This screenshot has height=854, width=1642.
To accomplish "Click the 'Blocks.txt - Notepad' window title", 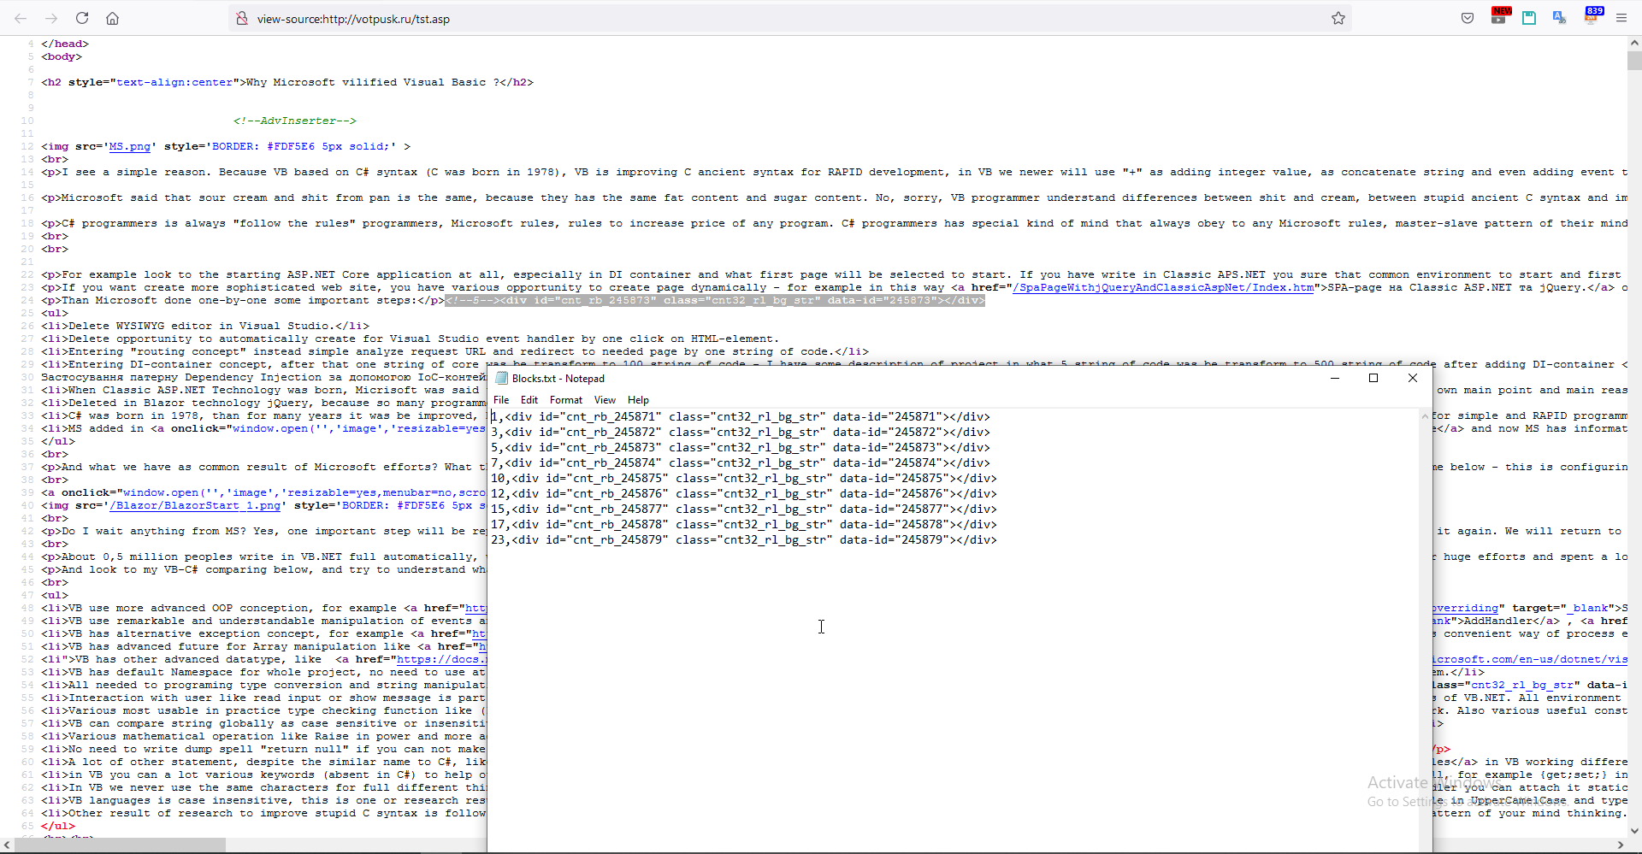I will [x=558, y=378].
